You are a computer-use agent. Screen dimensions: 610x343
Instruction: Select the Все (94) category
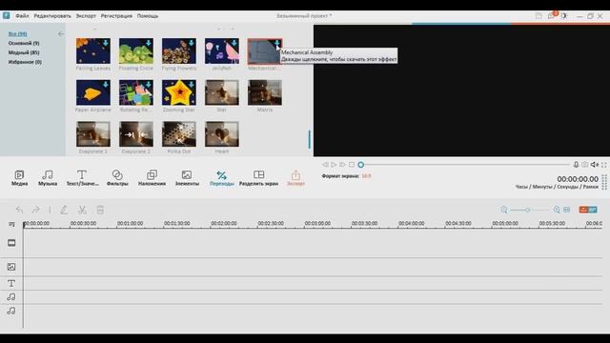(17, 34)
